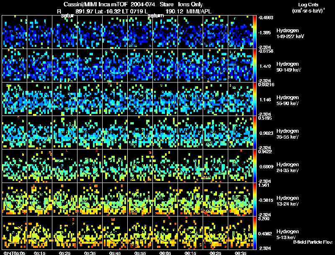Click the '06:15' time axis label
This screenshot has height=255, width=335.
pyautogui.click(x=191, y=253)
